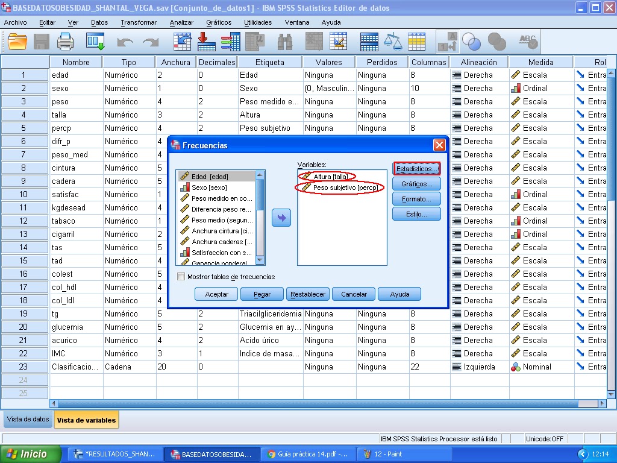Click the Redo arrow toolbar icon
Screen dimensions: 617x463
tap(151, 42)
